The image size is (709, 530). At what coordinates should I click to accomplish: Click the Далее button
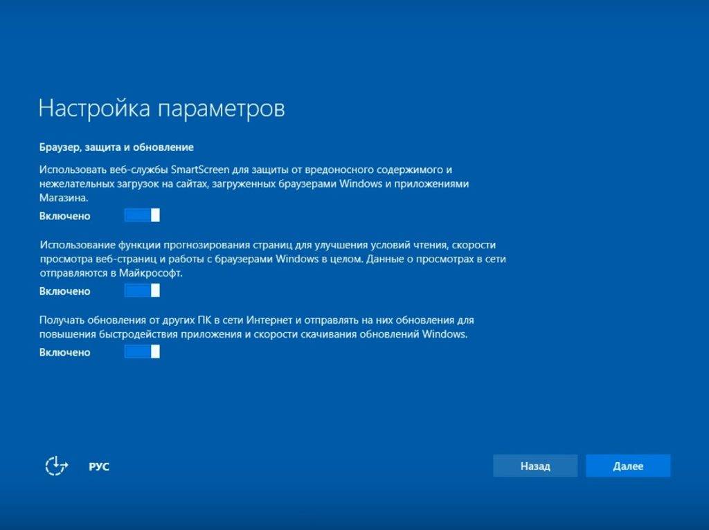point(627,466)
